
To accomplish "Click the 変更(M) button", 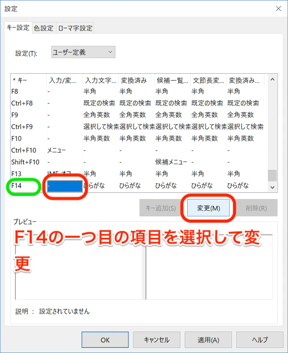I will (x=208, y=208).
